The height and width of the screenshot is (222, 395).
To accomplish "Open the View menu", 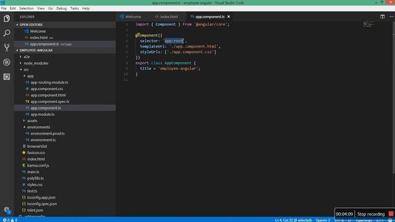I will [x=41, y=8].
